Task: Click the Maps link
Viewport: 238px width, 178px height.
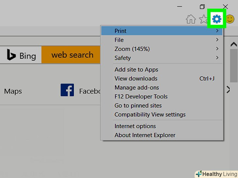Action: click(x=13, y=91)
